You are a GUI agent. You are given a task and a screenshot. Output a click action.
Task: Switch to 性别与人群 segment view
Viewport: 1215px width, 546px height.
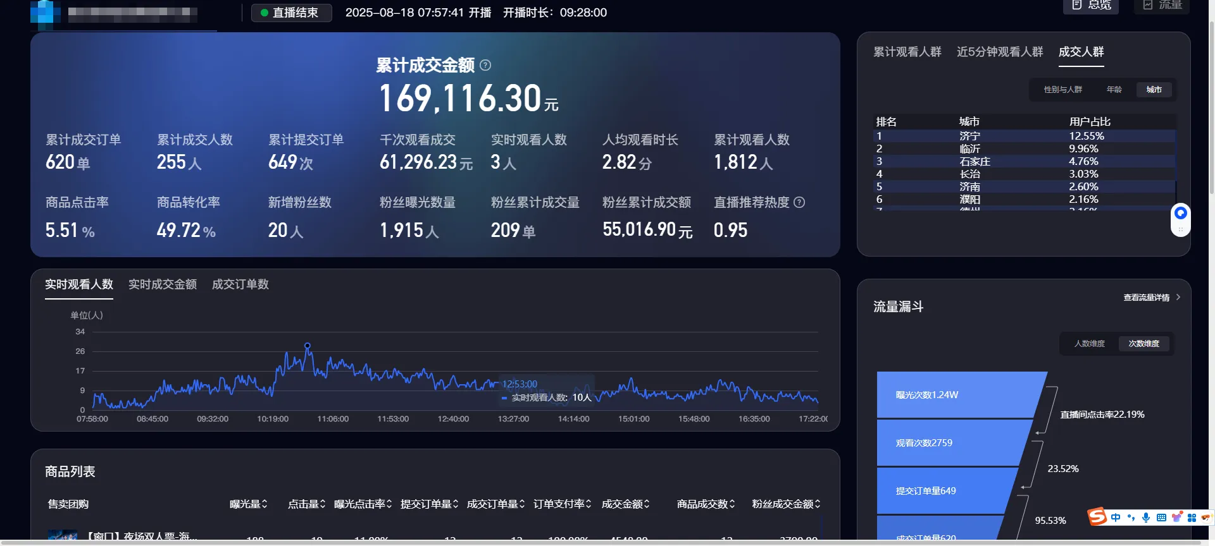[1063, 90]
